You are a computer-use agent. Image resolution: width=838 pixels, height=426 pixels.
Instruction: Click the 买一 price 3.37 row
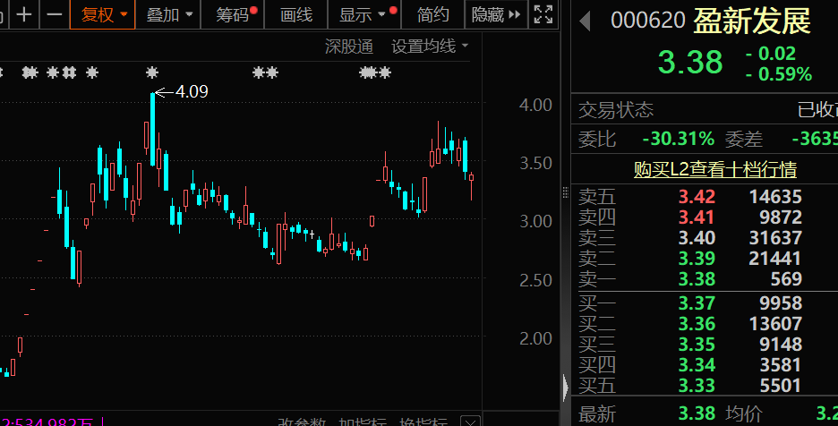pyautogui.click(x=697, y=303)
